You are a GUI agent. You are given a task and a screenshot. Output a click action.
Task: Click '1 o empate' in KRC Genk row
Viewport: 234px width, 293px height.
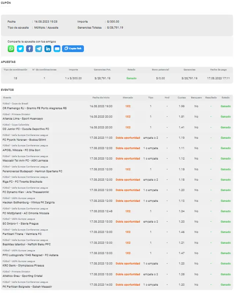151,263
